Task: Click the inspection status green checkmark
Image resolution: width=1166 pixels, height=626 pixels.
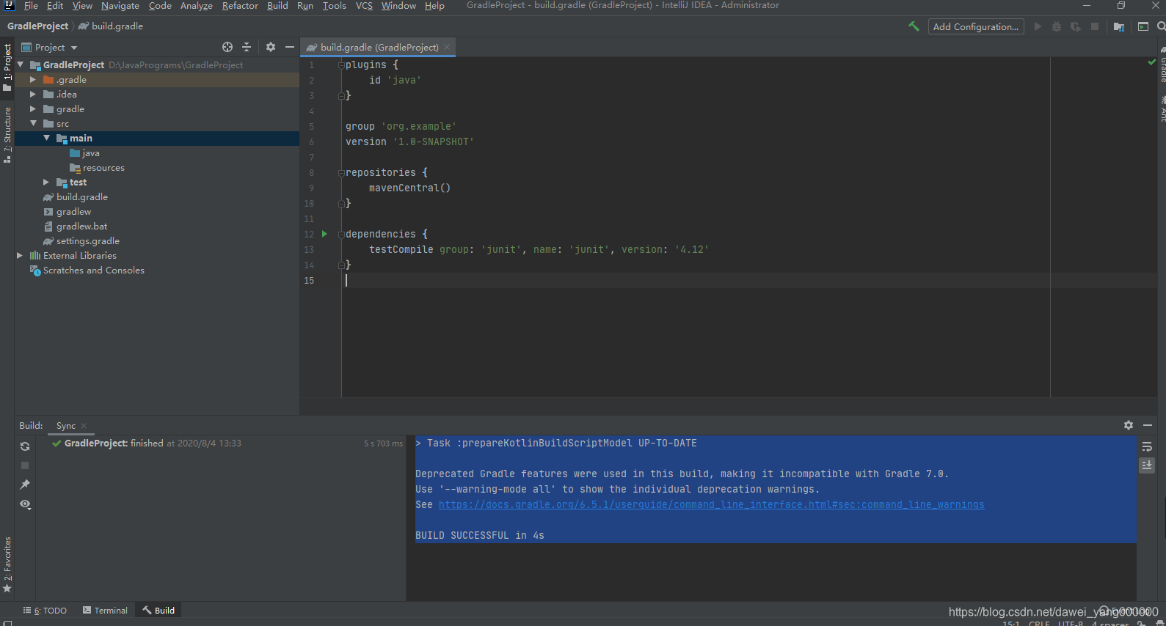Action: 1151,62
